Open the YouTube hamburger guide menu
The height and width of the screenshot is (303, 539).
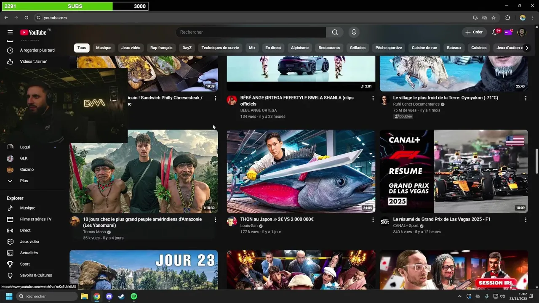pos(10,32)
